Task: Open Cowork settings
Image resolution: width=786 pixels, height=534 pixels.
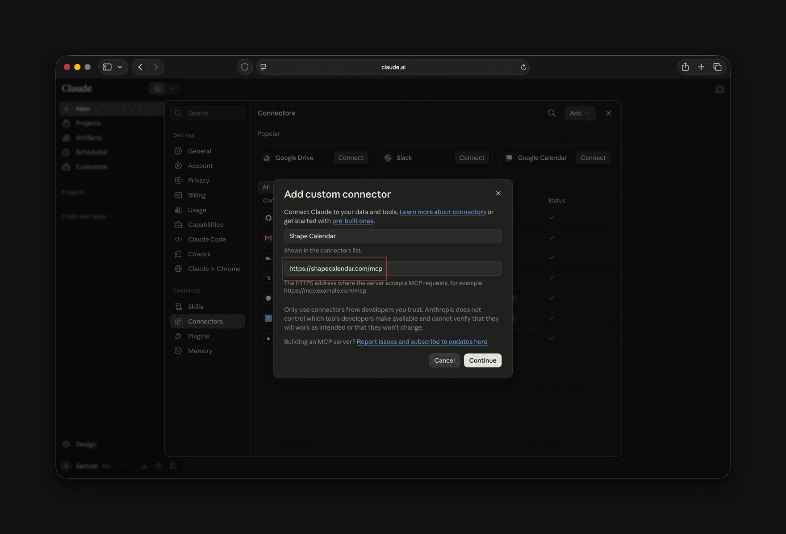Action: (x=207, y=254)
